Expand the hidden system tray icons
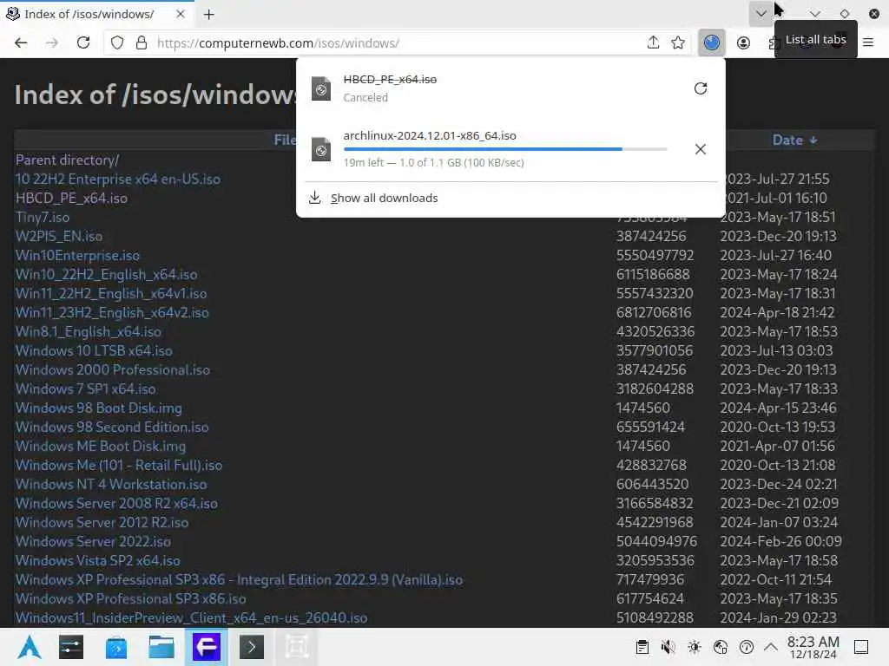889x666 pixels. tap(771, 647)
